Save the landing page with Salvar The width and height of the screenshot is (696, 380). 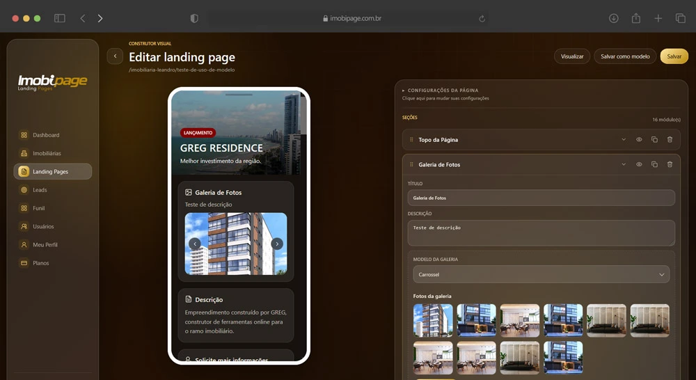pos(674,56)
